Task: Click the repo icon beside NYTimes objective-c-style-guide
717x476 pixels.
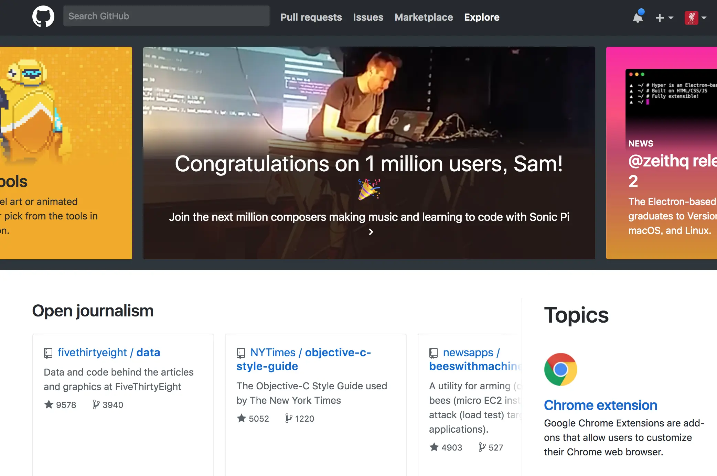Action: click(241, 353)
